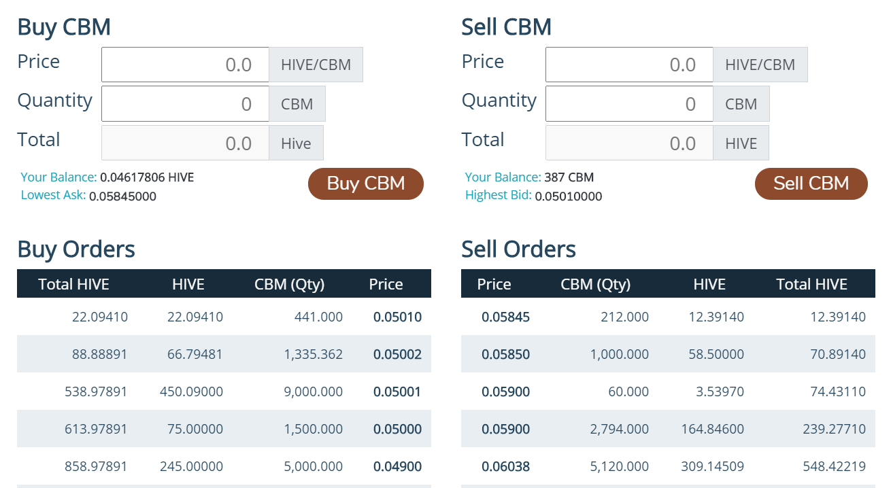Click the 309.14509 HIVE amount in Sell Orders
This screenshot has width=891, height=488.
click(713, 466)
